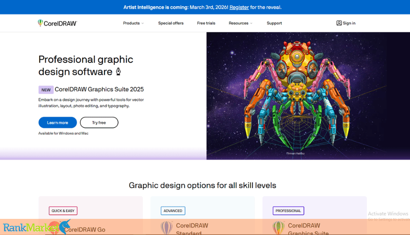Click the Available for Windows and Mac text

point(63,133)
